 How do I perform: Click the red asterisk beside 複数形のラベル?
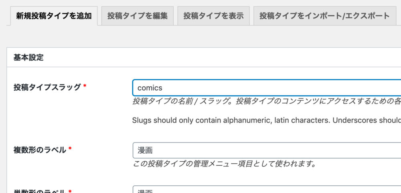70,149
